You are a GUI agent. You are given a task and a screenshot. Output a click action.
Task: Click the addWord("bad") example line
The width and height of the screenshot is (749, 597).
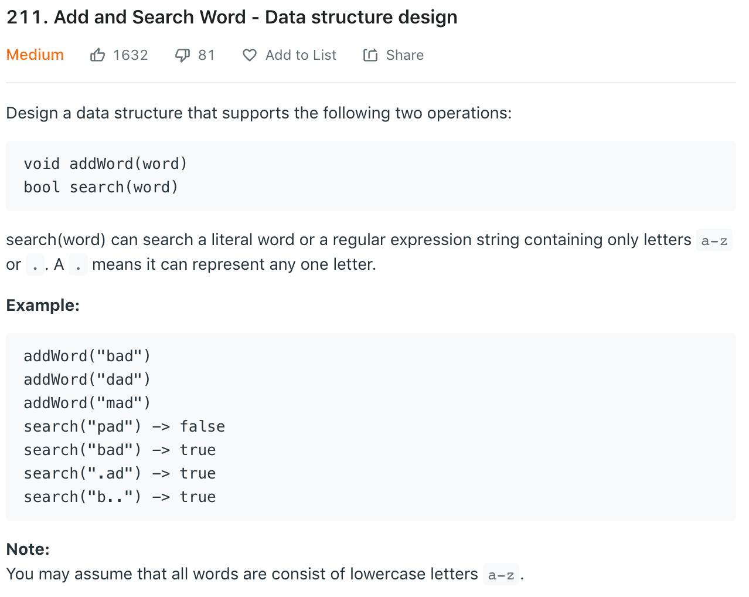pos(87,356)
